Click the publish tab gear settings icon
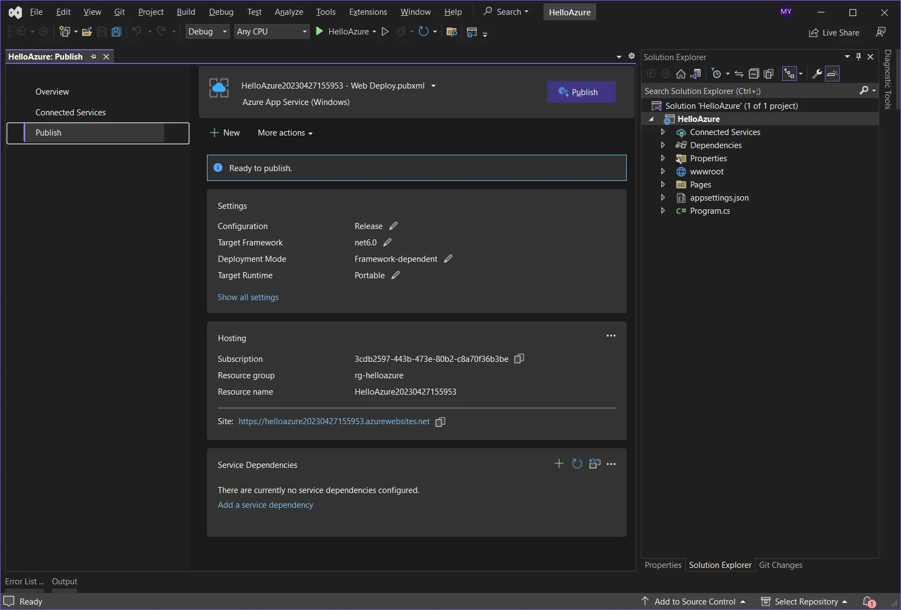 pyautogui.click(x=632, y=56)
